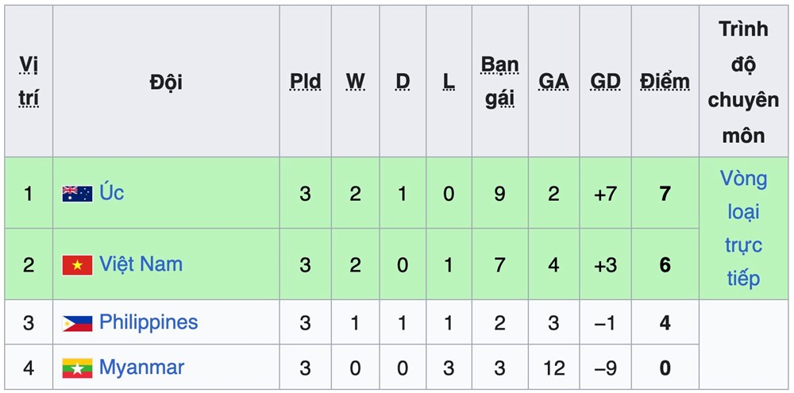Click the W column header abbreviation
Viewport: 794px width, 393px height.
coord(355,81)
